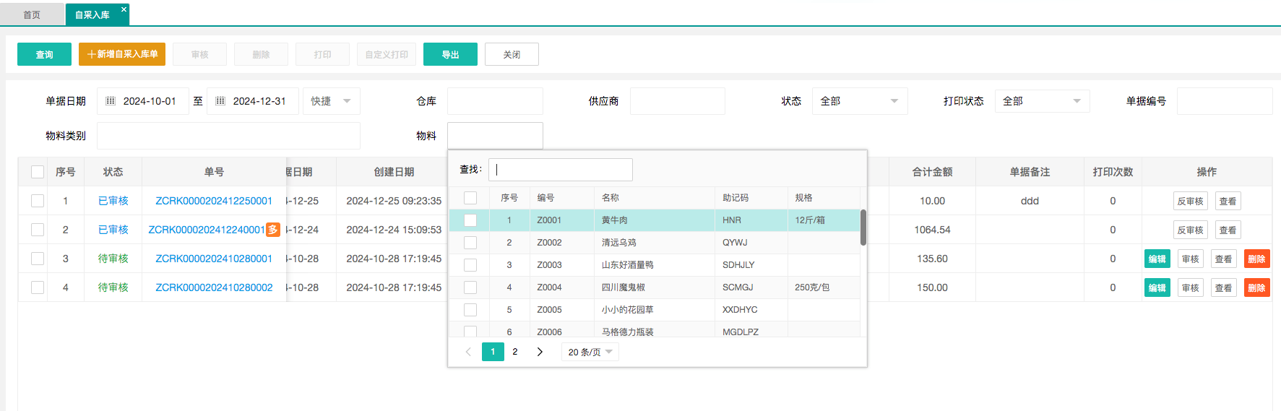
Task: Click 编辑 for the 135.60 order
Action: point(1157,259)
